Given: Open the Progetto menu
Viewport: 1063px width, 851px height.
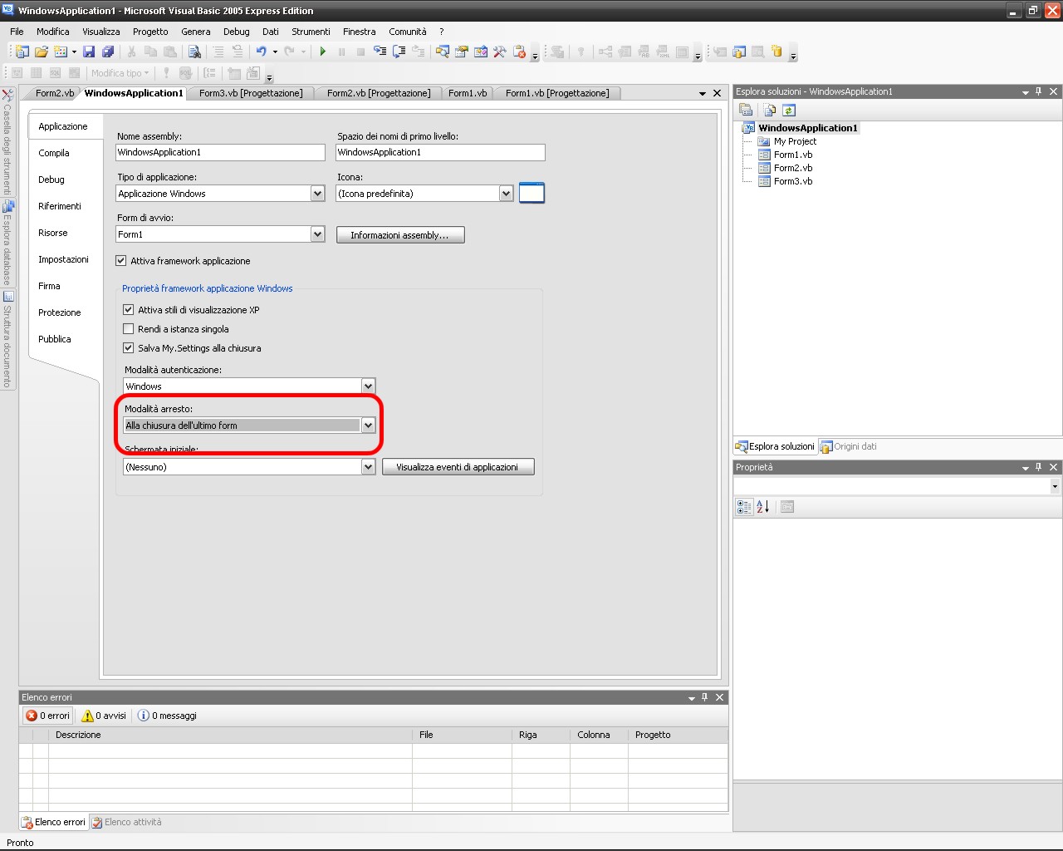Looking at the screenshot, I should coord(150,32).
